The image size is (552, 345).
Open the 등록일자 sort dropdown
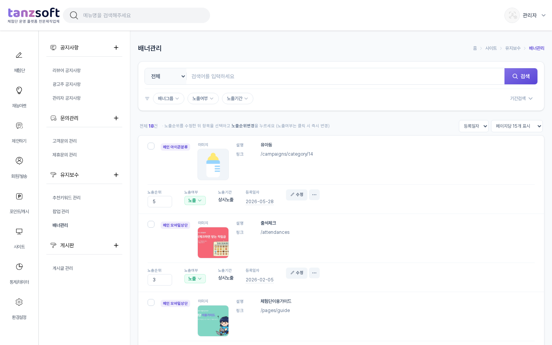(x=474, y=126)
